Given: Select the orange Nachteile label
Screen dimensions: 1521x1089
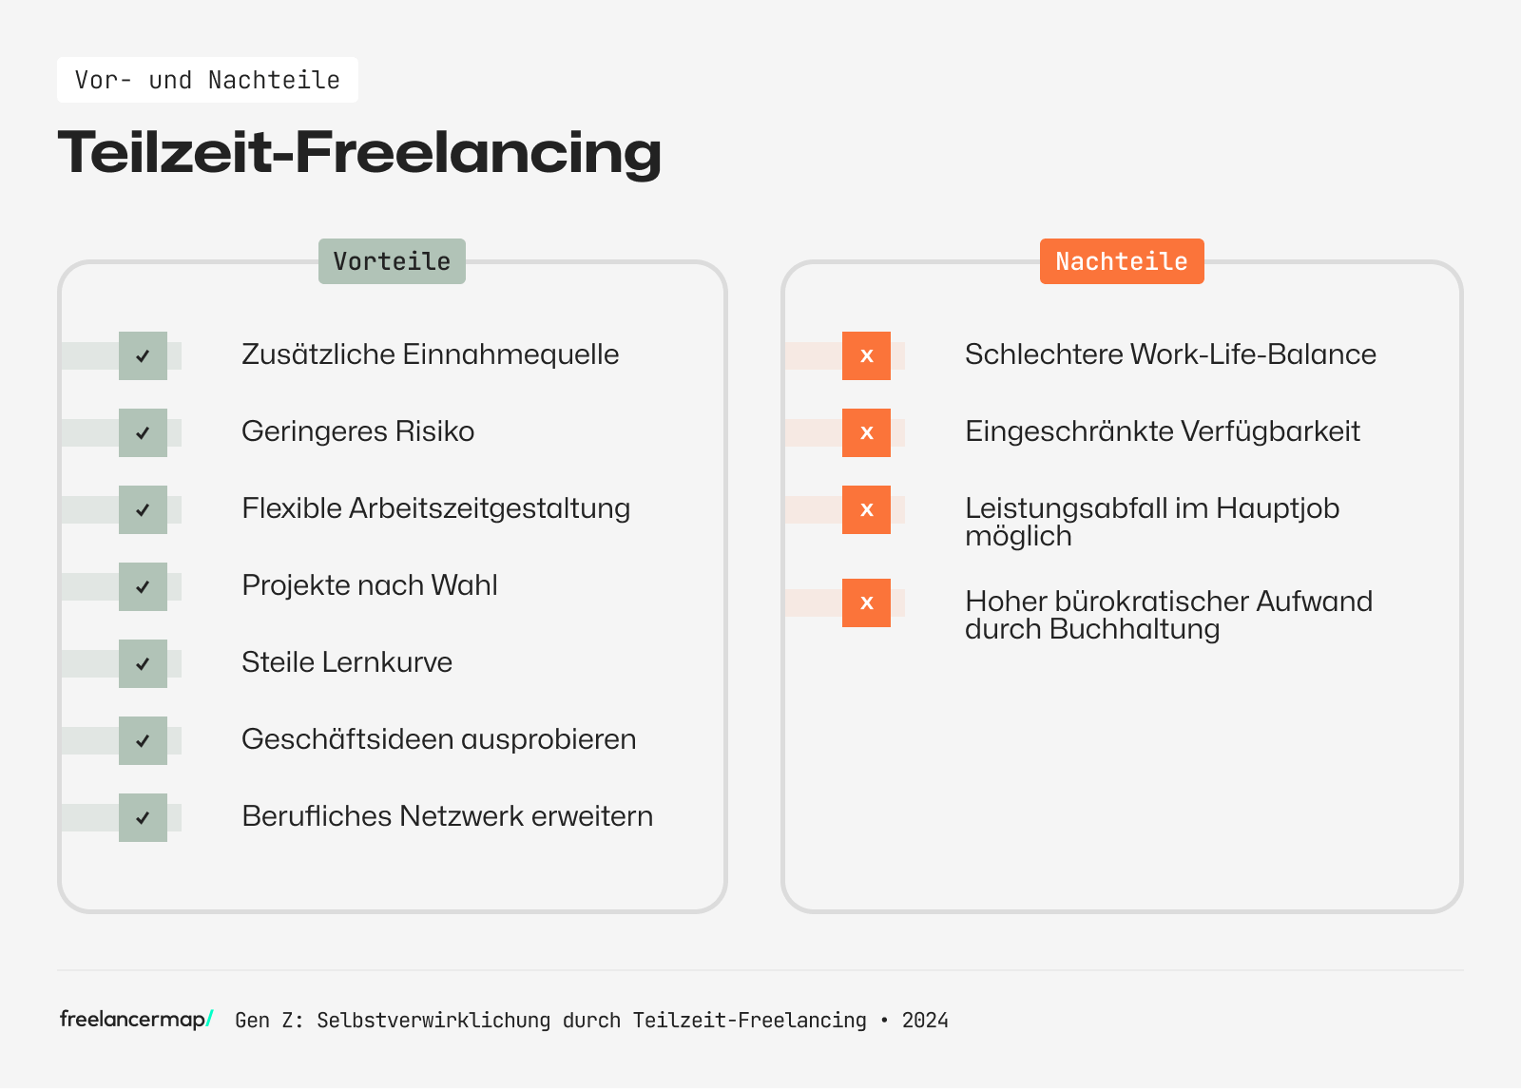Looking at the screenshot, I should [x=1122, y=261].
